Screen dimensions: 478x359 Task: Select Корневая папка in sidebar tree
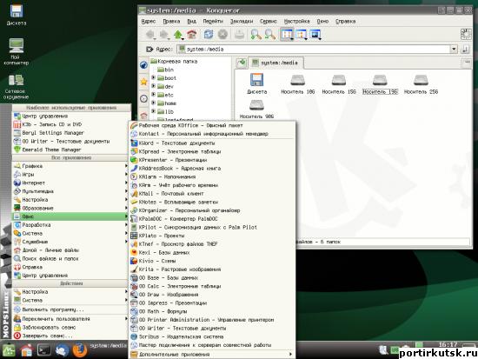(174, 62)
